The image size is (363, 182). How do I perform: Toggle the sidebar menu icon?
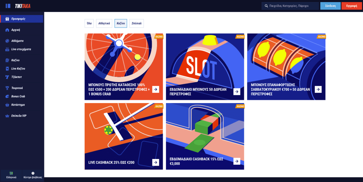[8, 6]
